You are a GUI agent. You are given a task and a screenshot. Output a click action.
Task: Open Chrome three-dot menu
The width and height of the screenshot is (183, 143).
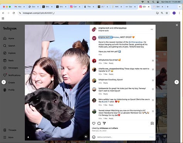[179, 13]
